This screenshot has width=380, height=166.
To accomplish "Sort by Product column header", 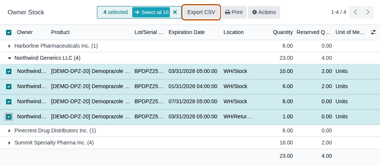I will point(60,33).
